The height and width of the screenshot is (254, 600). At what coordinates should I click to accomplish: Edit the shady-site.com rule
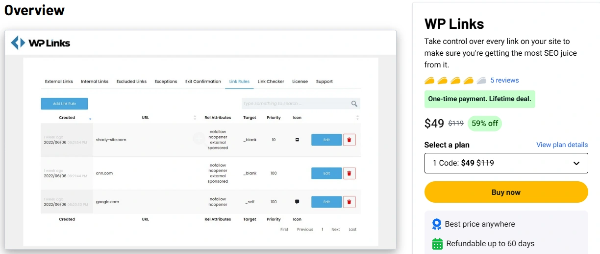click(326, 140)
